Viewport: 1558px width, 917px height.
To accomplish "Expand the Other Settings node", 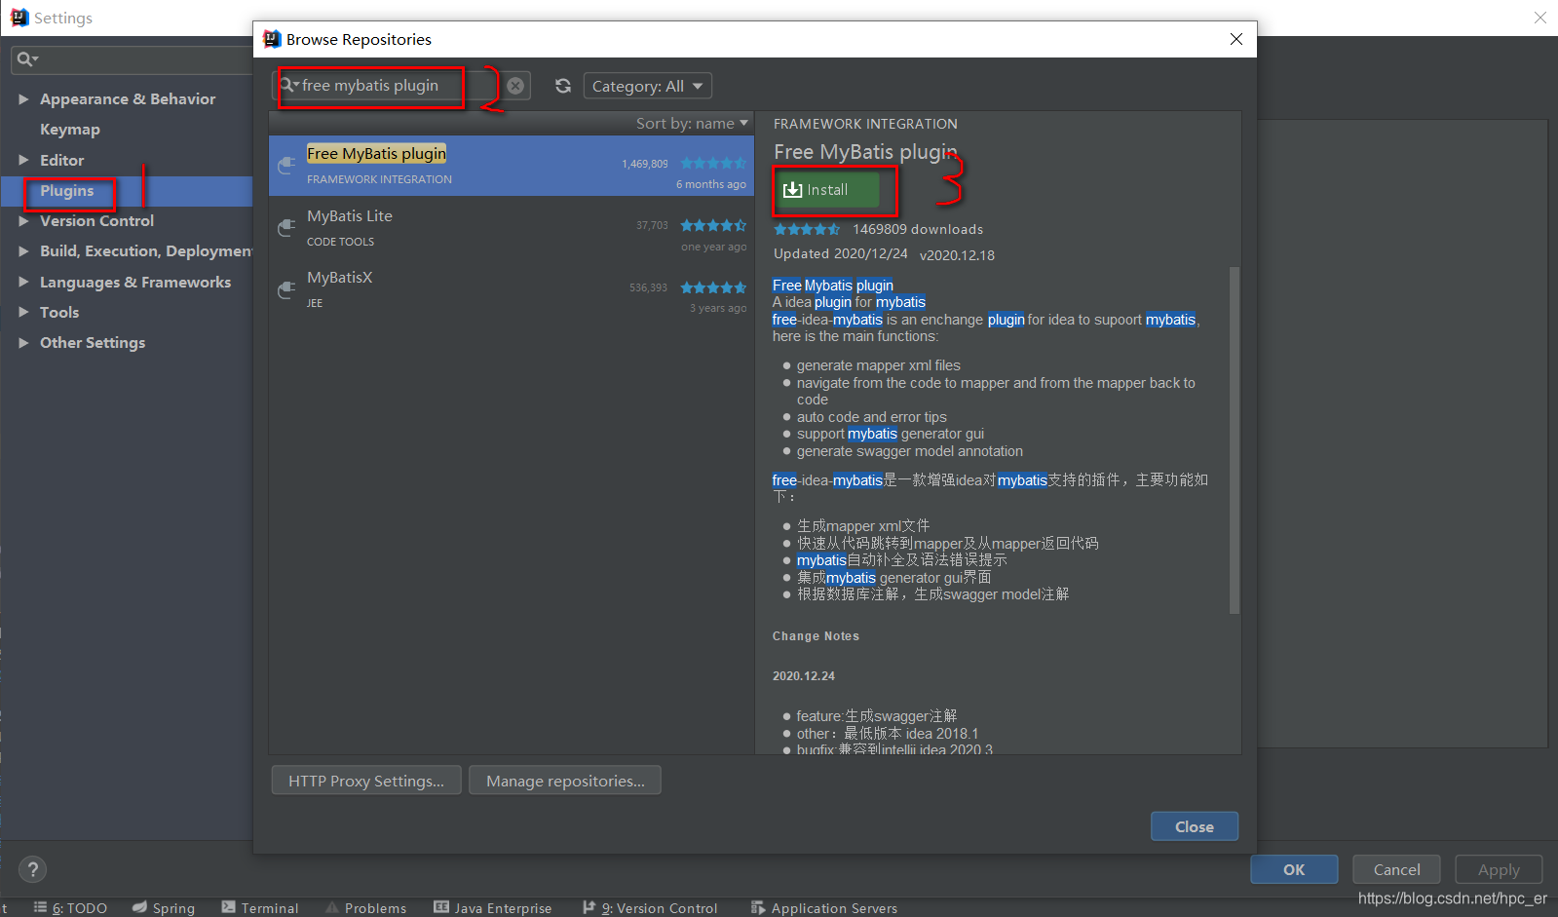I will click(x=23, y=343).
